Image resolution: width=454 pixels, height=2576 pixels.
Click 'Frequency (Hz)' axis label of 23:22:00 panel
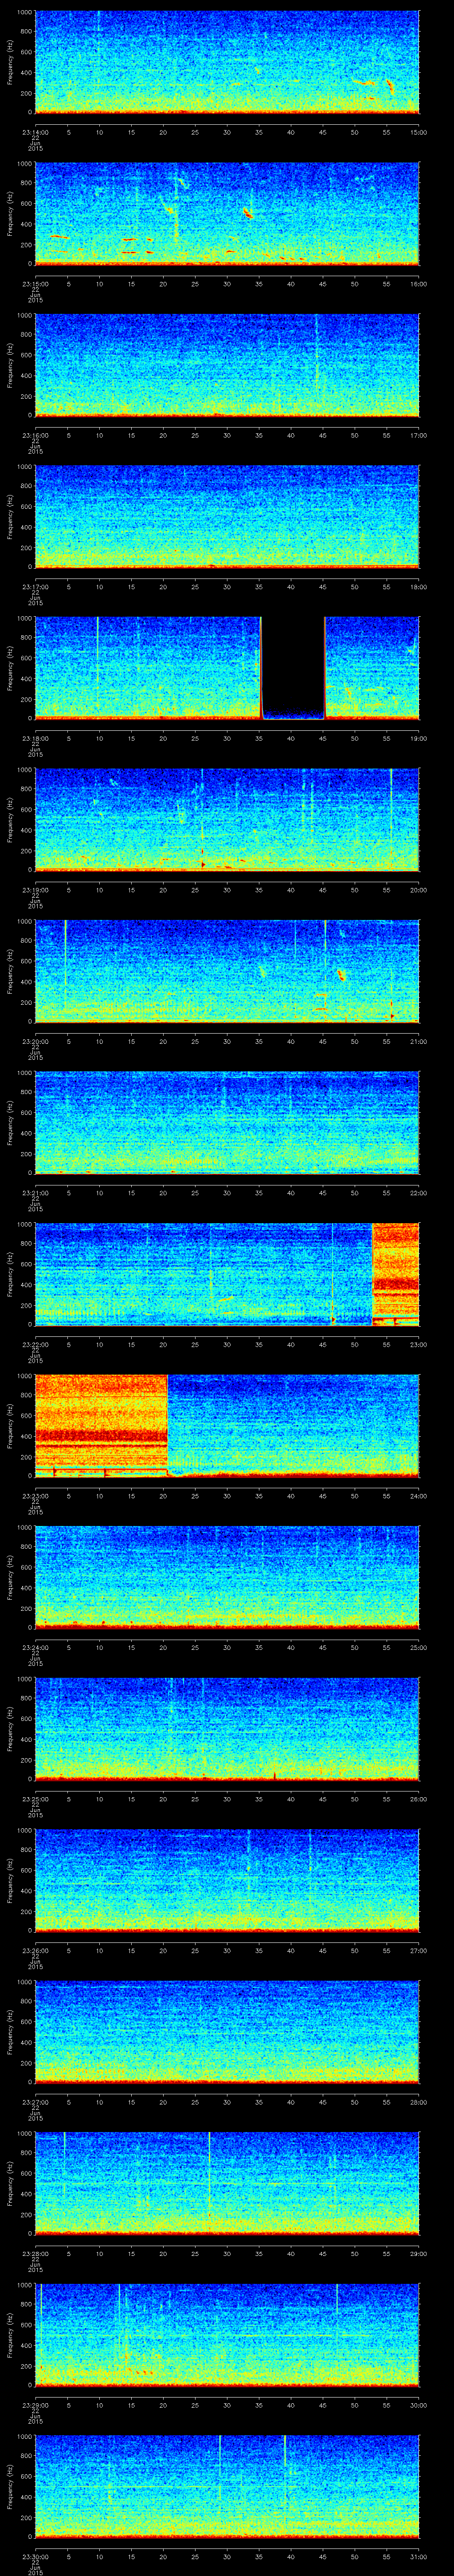(x=10, y=1274)
